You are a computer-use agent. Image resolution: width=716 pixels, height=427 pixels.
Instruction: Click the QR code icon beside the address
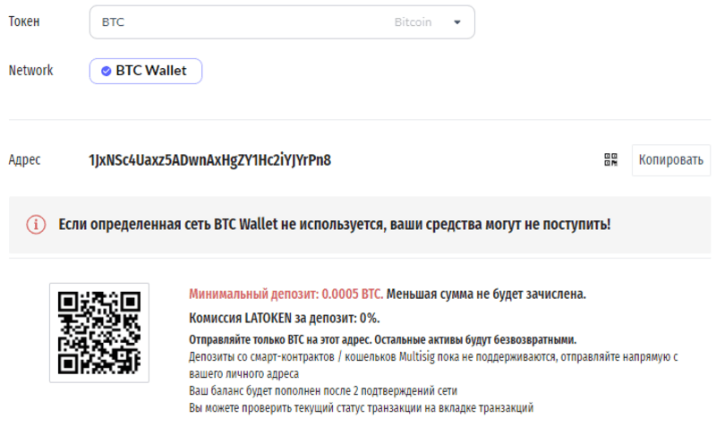pyautogui.click(x=610, y=160)
